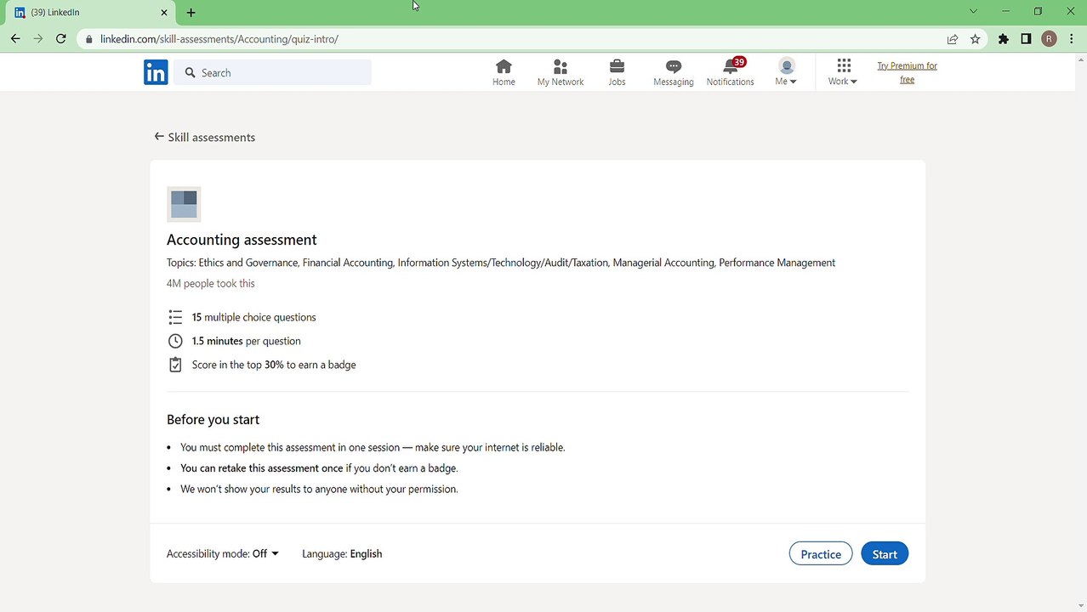Open the Accessibility mode dropdown
The height and width of the screenshot is (612, 1087).
click(x=223, y=553)
